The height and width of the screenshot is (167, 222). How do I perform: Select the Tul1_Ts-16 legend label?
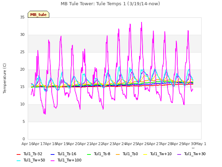pyautogui.click(x=67, y=154)
